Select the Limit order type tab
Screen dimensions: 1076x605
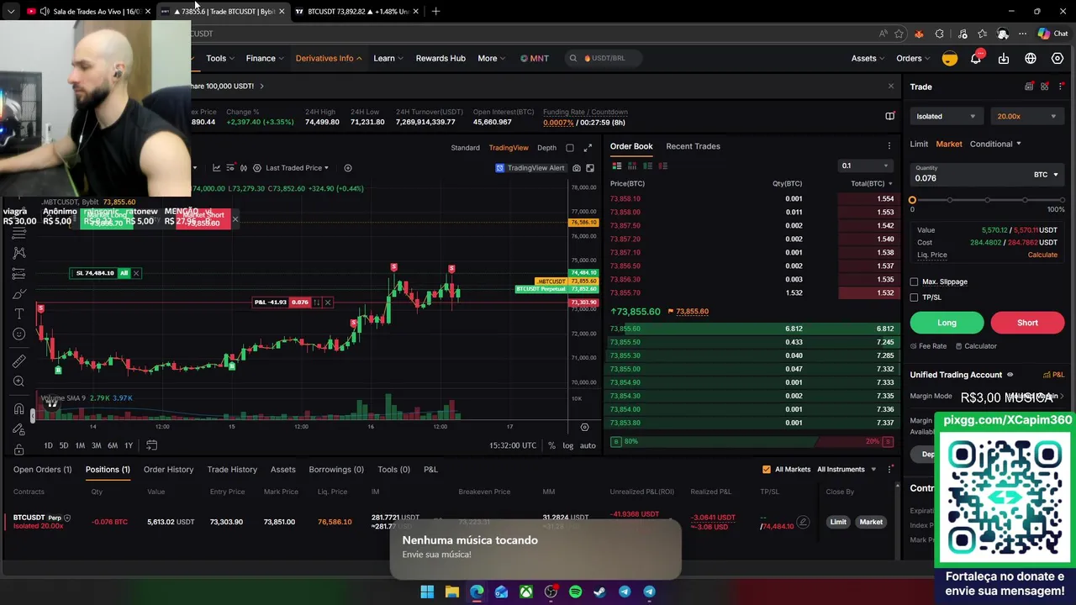click(x=919, y=144)
